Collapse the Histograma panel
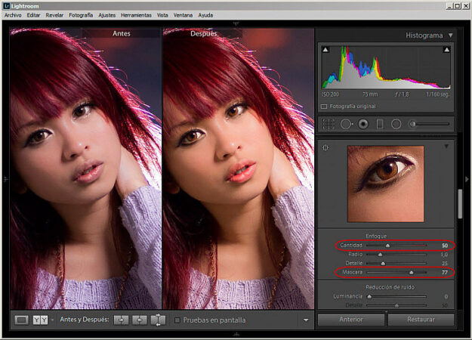472x340 pixels. coord(451,35)
